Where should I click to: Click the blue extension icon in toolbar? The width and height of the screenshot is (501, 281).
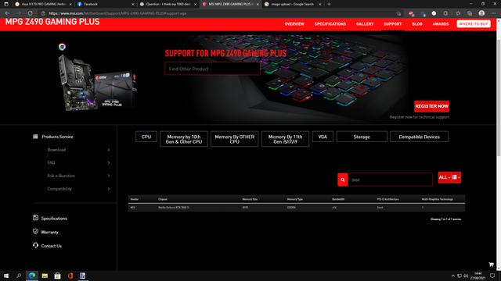[423, 13]
